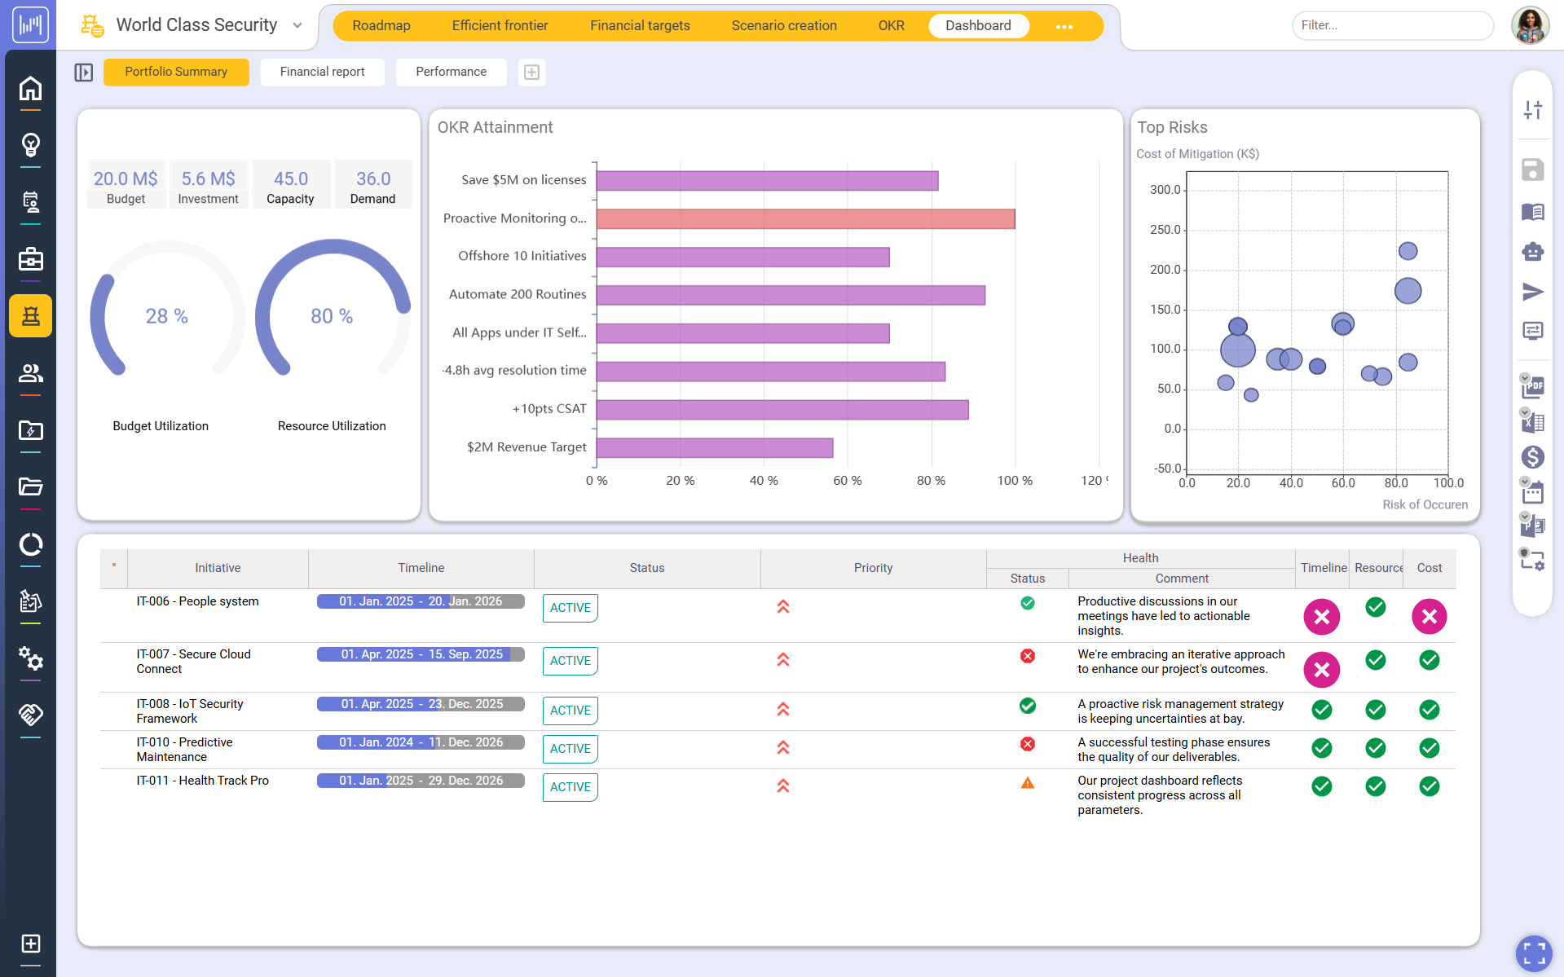Open the settings gears in left sidebar

[30, 660]
